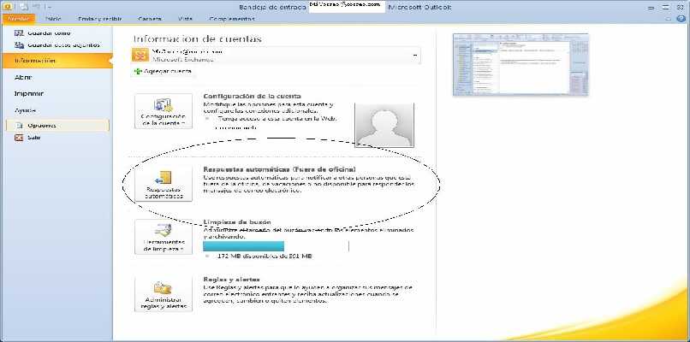690x342 pixels.
Task: Click the green plus icon beside Agregar cuenta
Action: (x=138, y=71)
